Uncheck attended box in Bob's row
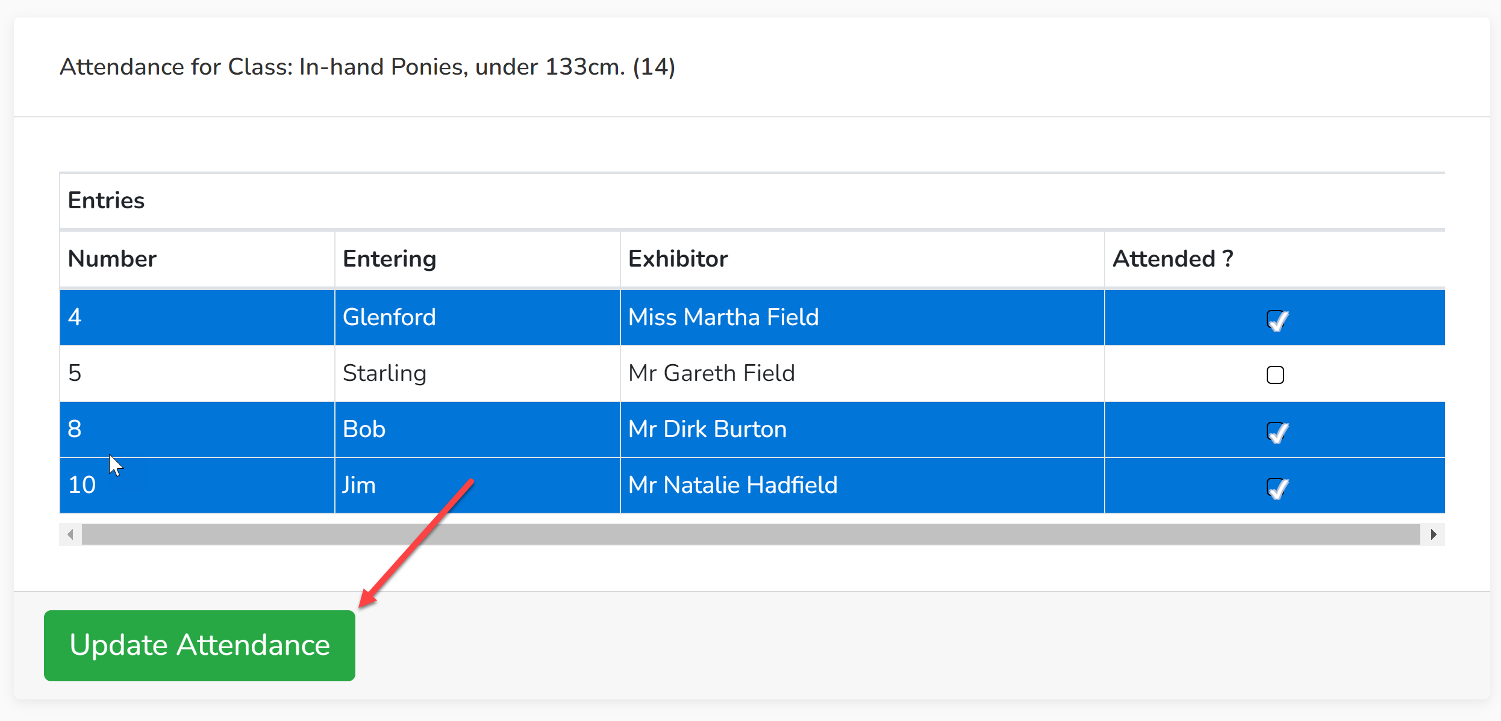Image resolution: width=1501 pixels, height=721 pixels. pyautogui.click(x=1275, y=431)
